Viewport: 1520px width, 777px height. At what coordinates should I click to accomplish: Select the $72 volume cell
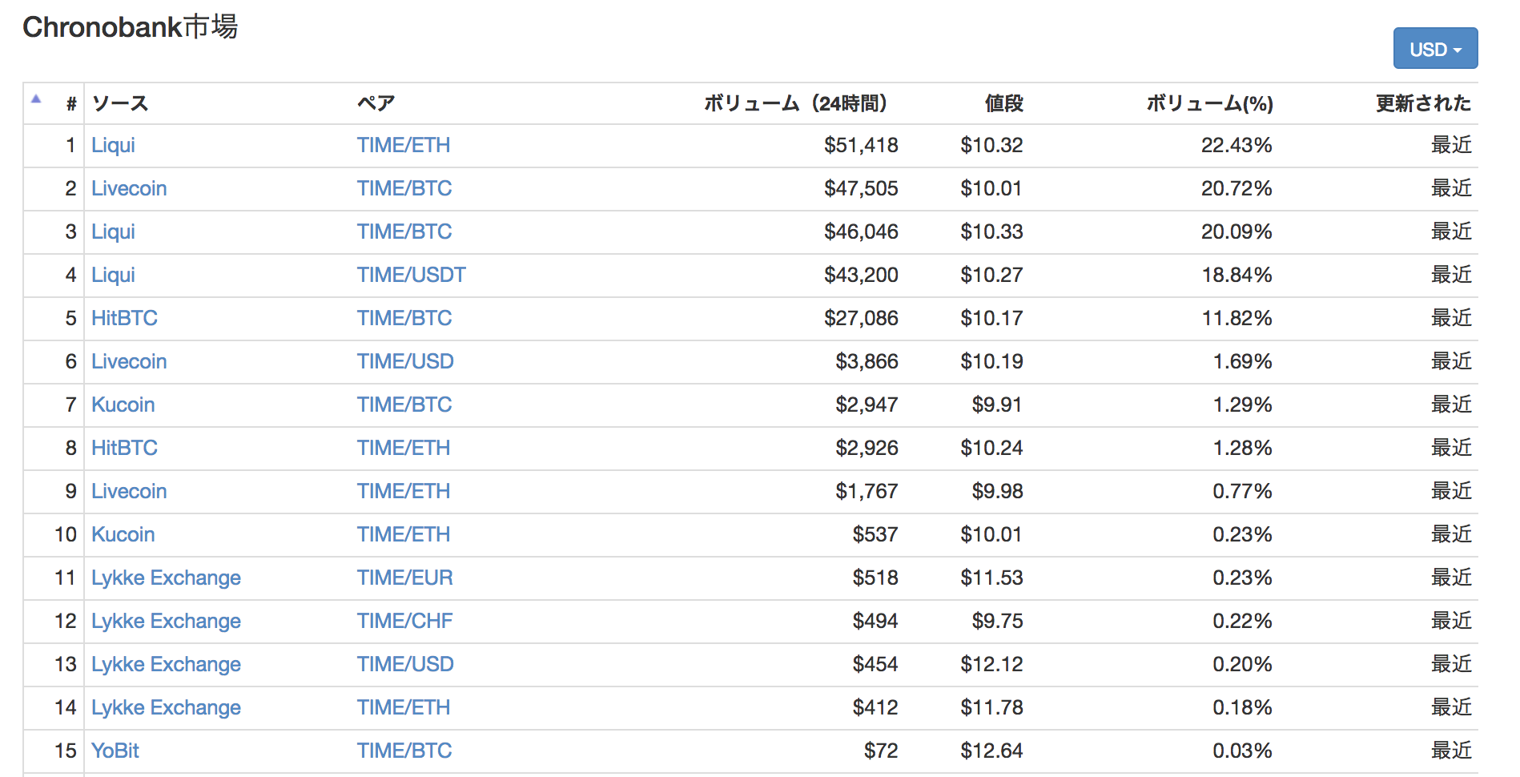[x=881, y=751]
